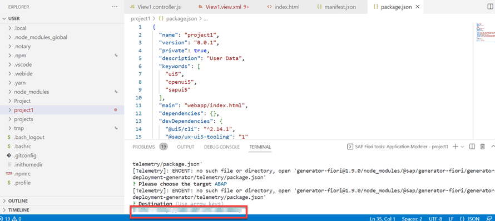Click the split editor icon at top right
This screenshot has width=495, height=221.
[490, 7]
